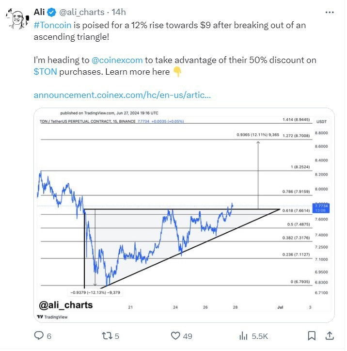Click the @ali_charts watermark in chart
The image size is (347, 351).
66,305
